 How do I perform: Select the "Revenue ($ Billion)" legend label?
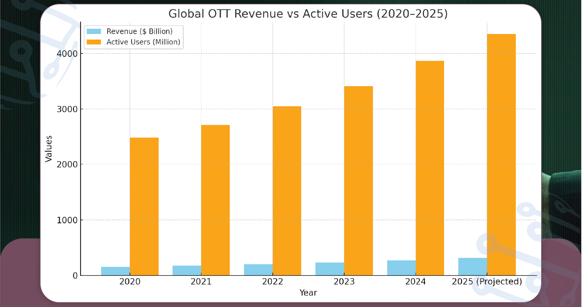tap(140, 31)
